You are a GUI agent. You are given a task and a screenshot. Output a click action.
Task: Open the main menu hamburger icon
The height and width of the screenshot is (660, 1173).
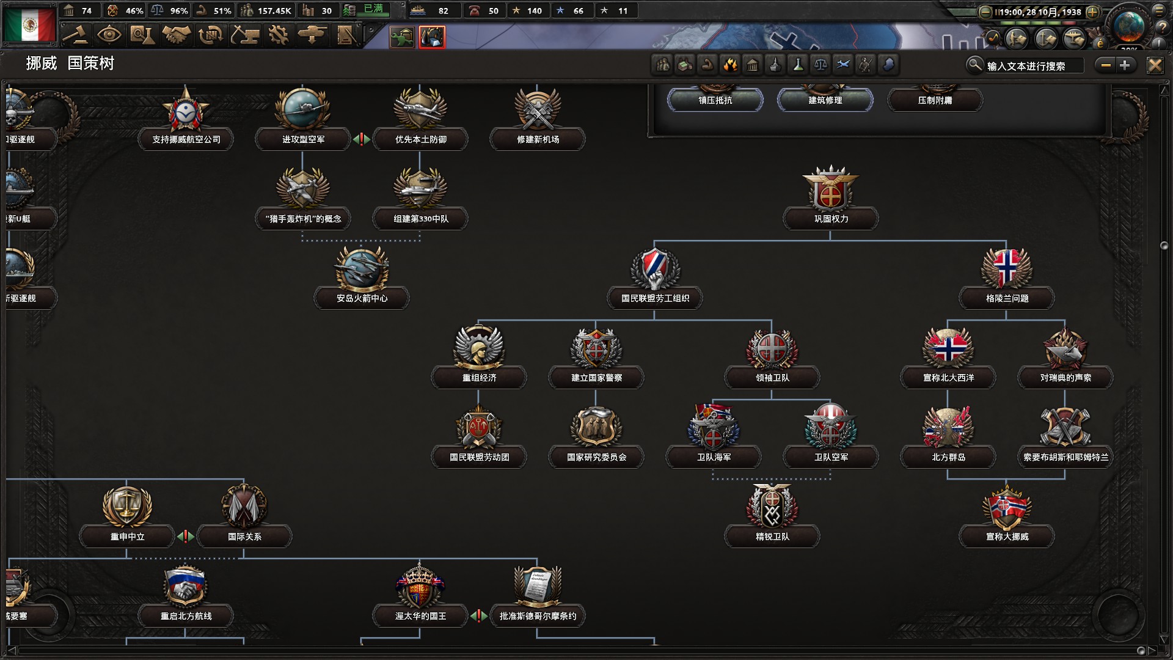(1159, 10)
